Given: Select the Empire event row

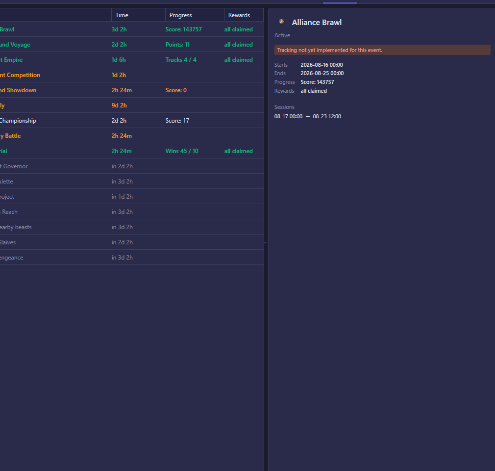Looking at the screenshot, I should tap(132, 59).
